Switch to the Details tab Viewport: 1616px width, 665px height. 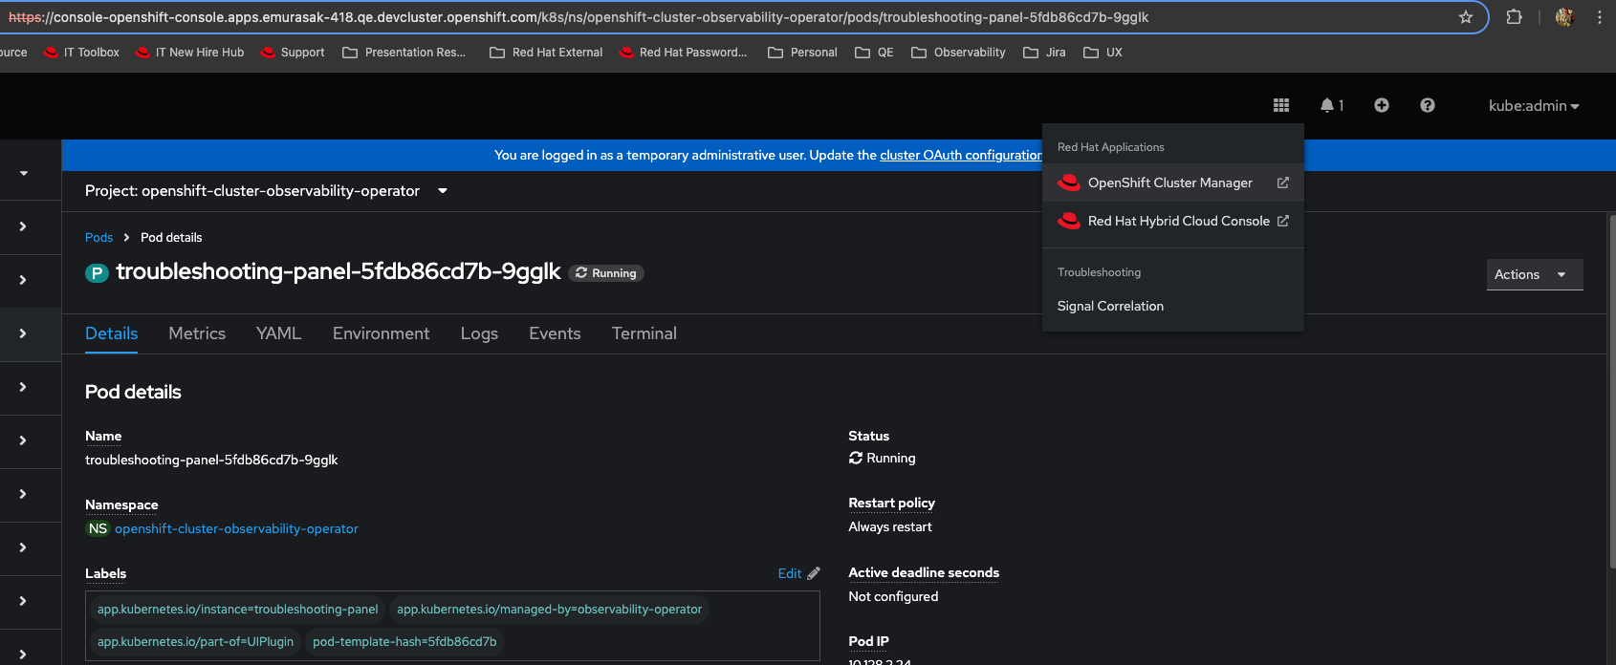point(111,333)
